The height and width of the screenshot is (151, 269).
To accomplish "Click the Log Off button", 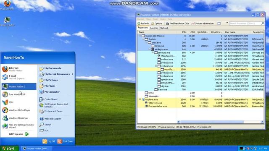I will point(49,141).
